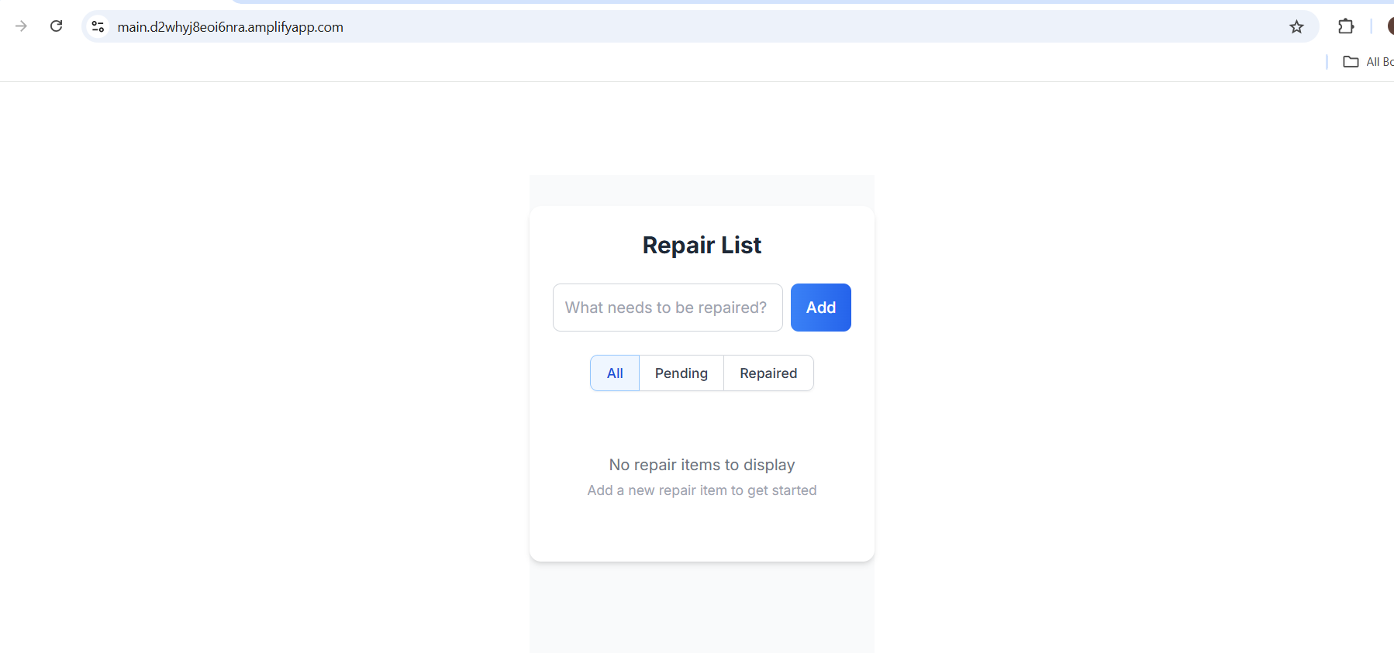Screen dimensions: 1394x653
Task: Reload the current page
Action: (57, 26)
